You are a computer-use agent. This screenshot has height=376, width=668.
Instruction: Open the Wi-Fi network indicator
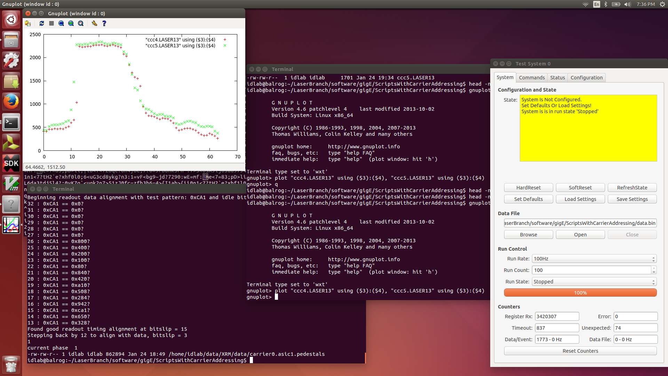click(x=585, y=4)
